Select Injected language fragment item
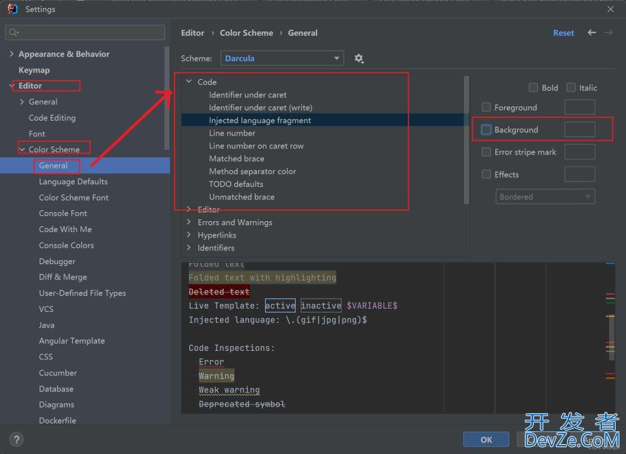Viewport: 626px width, 454px height. pyautogui.click(x=260, y=120)
